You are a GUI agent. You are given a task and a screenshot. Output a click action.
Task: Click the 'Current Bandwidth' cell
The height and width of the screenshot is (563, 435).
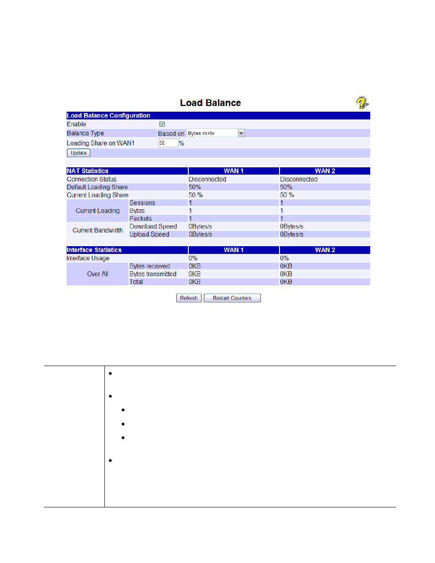click(98, 230)
